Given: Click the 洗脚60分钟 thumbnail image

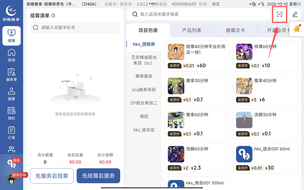Looking at the screenshot, I should [x=176, y=154].
